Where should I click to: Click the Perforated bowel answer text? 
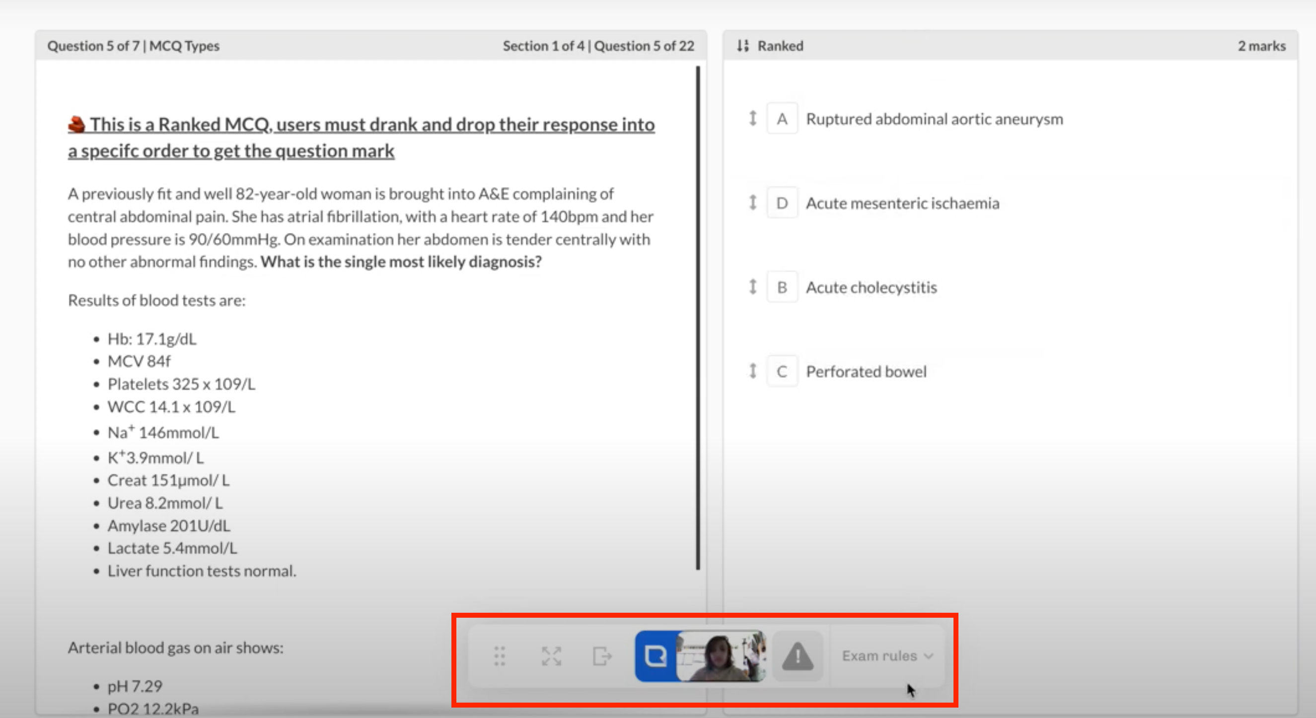(866, 371)
